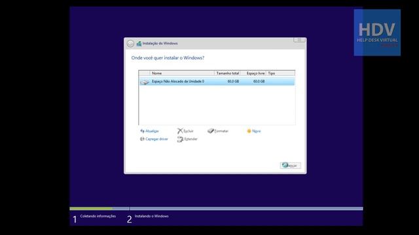Click the 60.0 GB total size value

[x=233, y=81]
